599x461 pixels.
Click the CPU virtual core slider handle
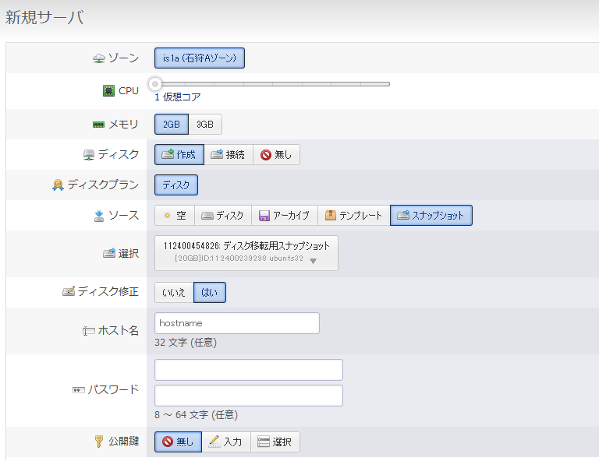(x=155, y=84)
